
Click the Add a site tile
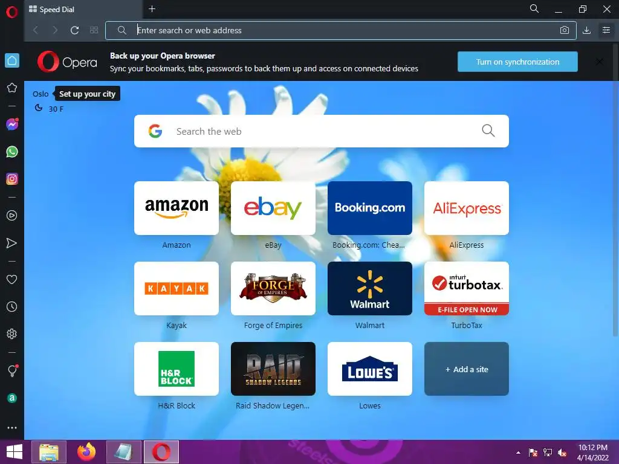pos(467,369)
